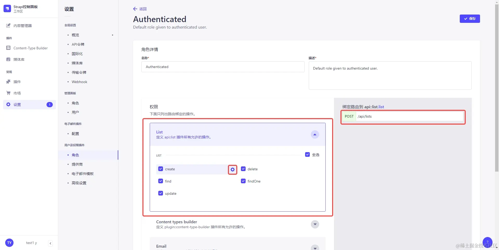Click the 返回 back link

[143, 9]
